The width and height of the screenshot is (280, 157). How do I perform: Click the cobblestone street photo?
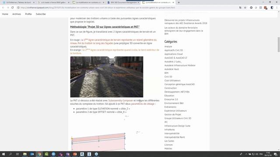click(107, 77)
